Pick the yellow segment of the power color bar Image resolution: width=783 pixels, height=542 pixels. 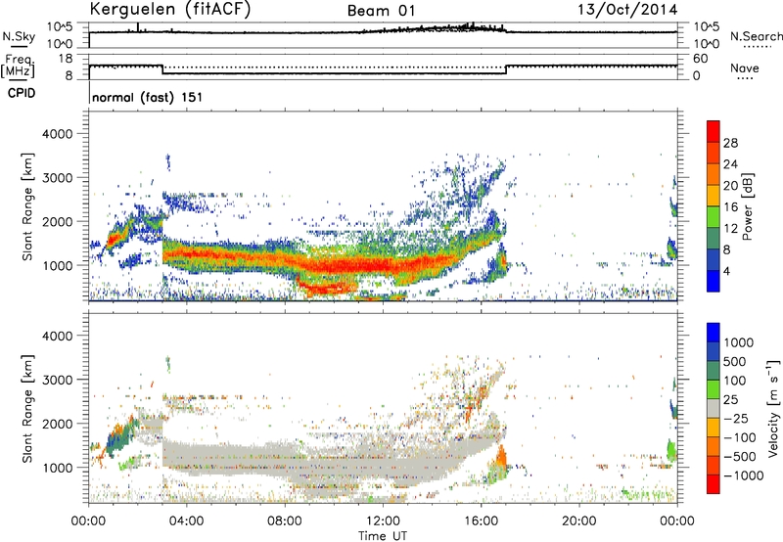tap(714, 196)
